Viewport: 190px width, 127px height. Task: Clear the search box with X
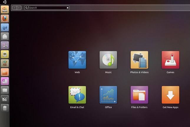tap(67, 8)
